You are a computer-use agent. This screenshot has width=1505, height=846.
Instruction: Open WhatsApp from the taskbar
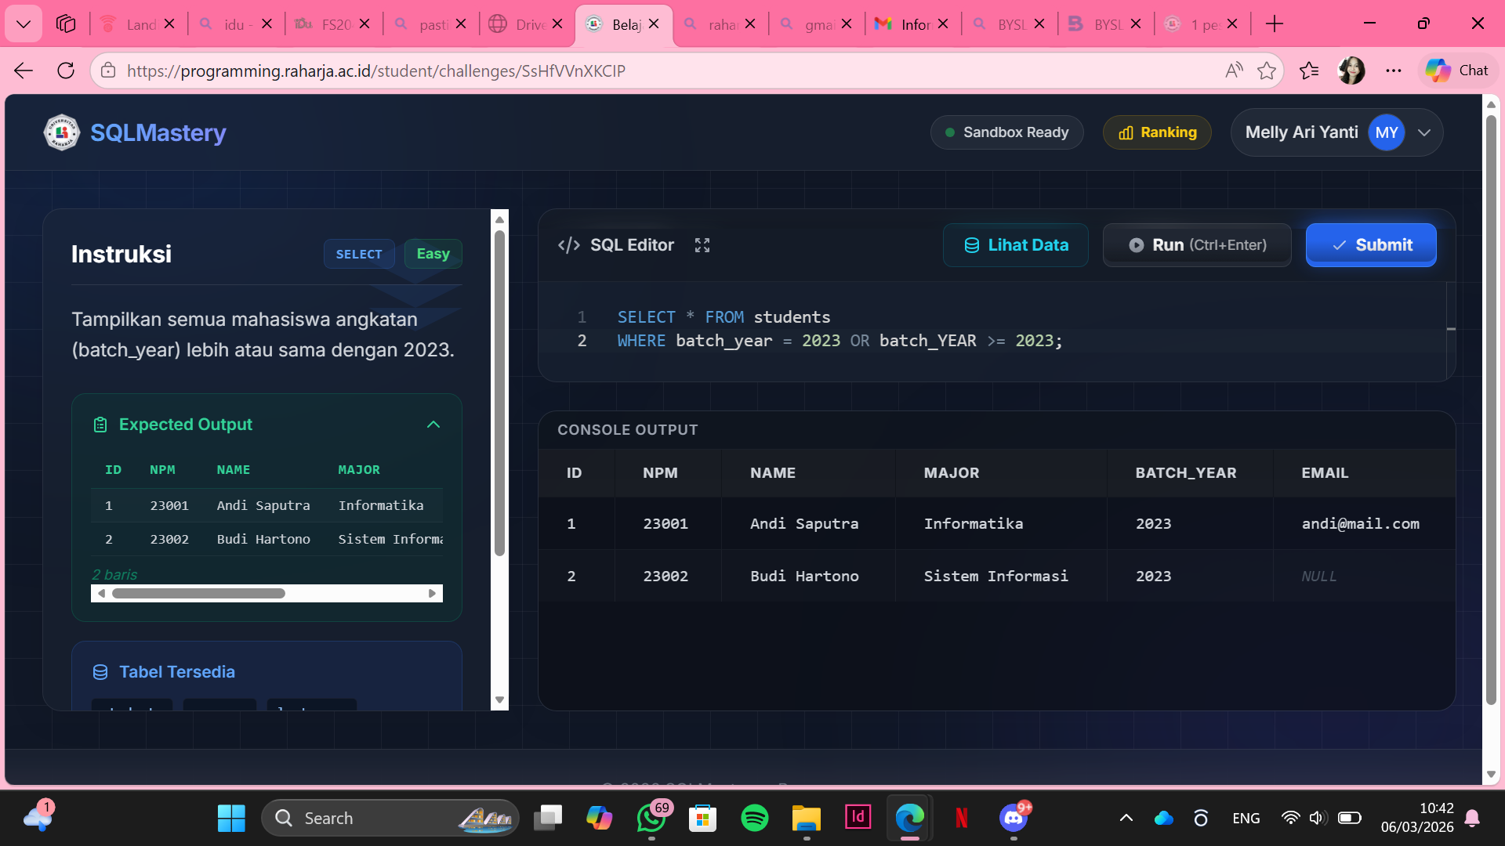(651, 818)
